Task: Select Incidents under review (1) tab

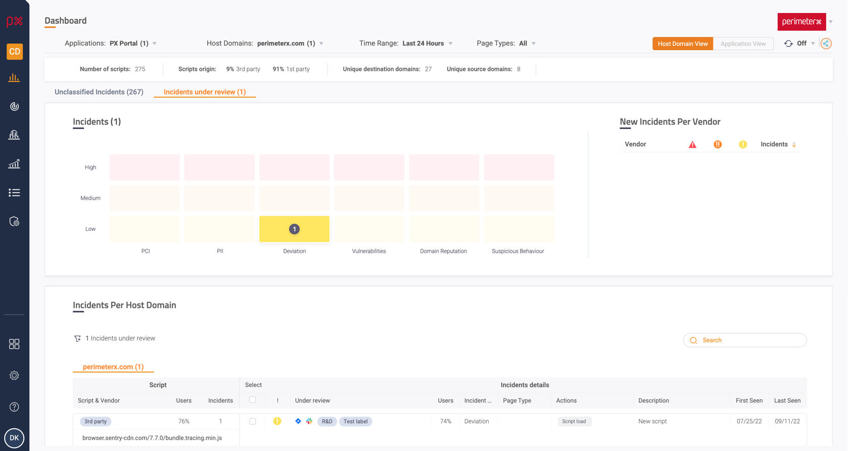Action: click(x=205, y=92)
